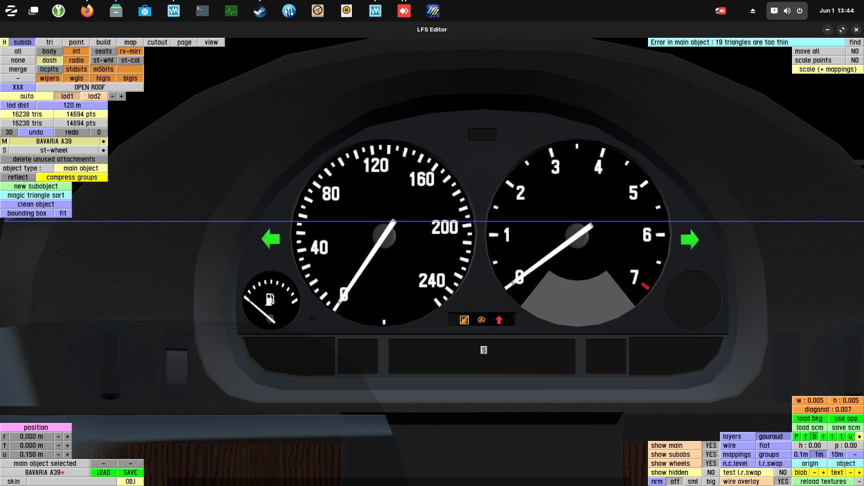864x486 pixels.
Task: Launch Firefox from the top panel
Action: (87, 11)
